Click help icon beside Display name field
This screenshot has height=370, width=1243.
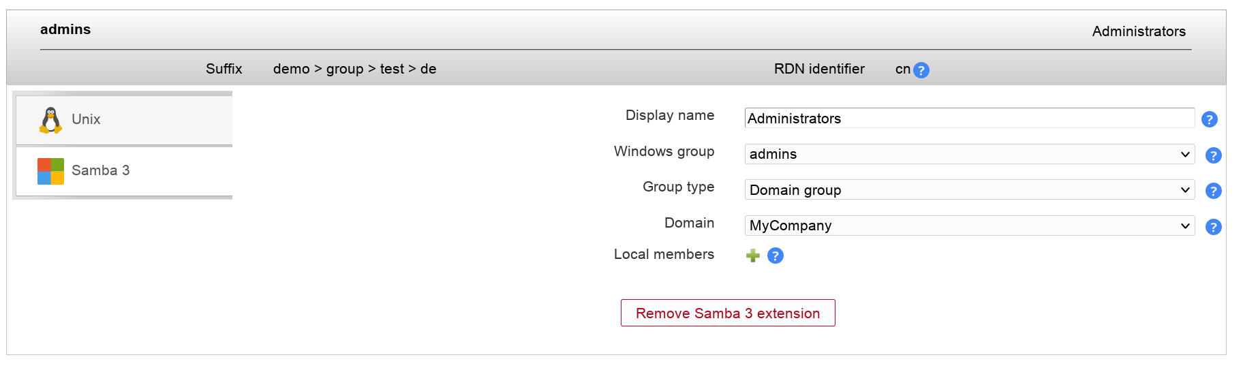1209,119
